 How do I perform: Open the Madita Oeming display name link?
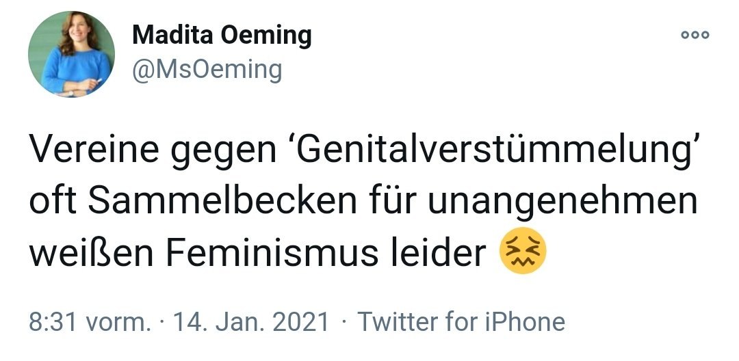[221, 35]
